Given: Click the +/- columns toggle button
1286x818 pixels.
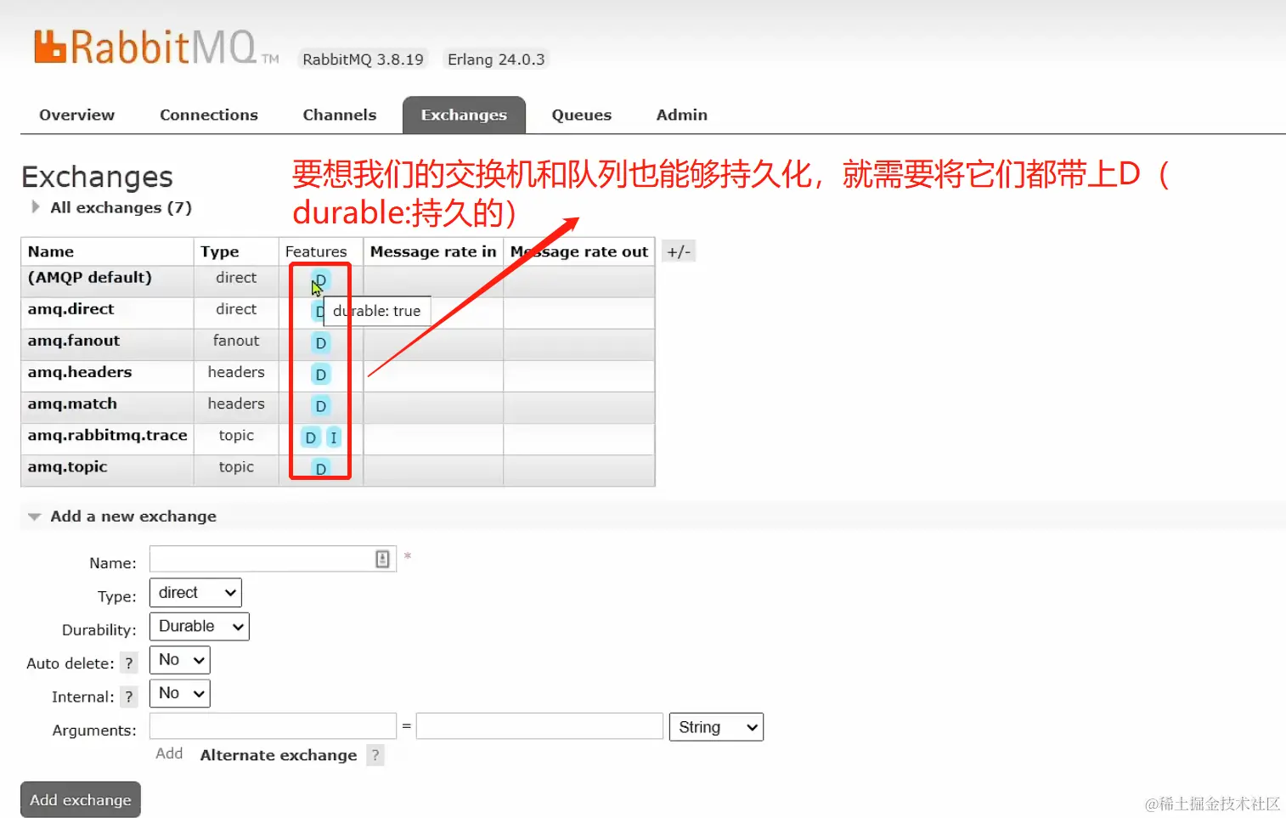Looking at the screenshot, I should (679, 251).
